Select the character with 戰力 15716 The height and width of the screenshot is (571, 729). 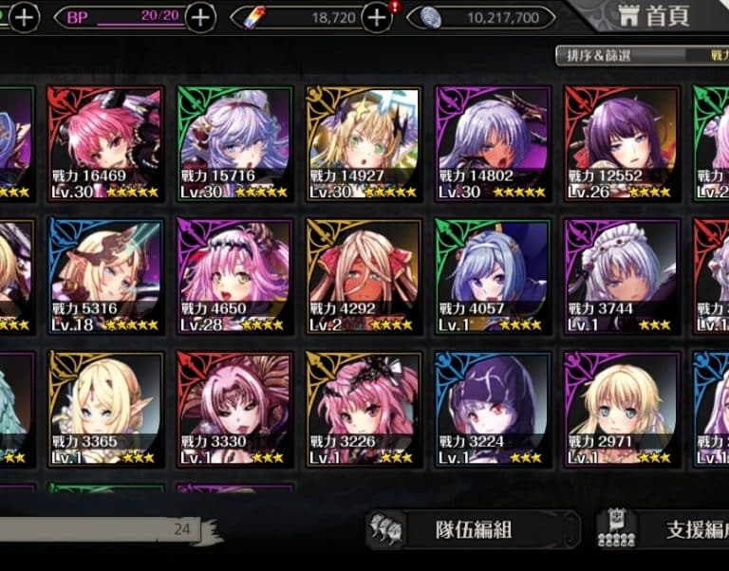click(x=234, y=144)
